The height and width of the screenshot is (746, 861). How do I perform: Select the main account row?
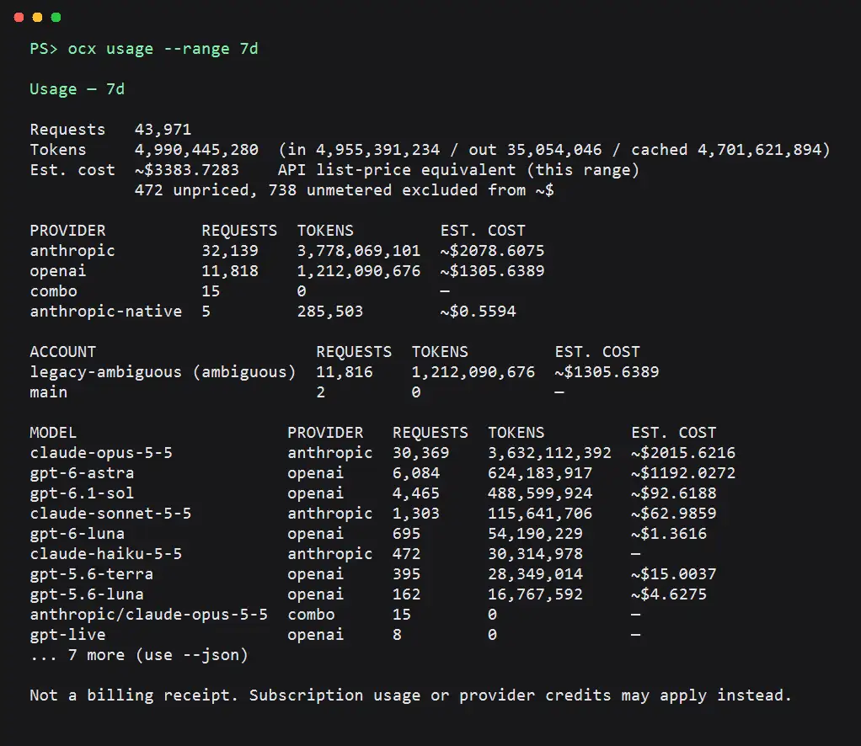pyautogui.click(x=297, y=392)
